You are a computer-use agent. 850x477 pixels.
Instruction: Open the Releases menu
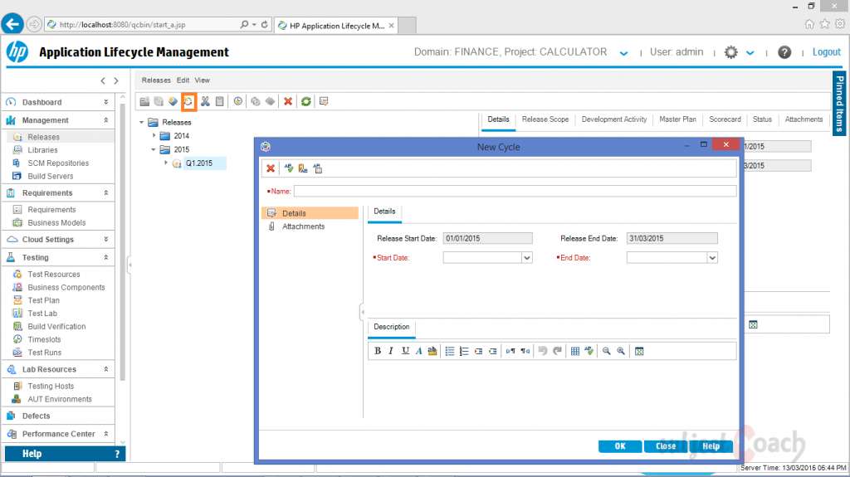156,80
